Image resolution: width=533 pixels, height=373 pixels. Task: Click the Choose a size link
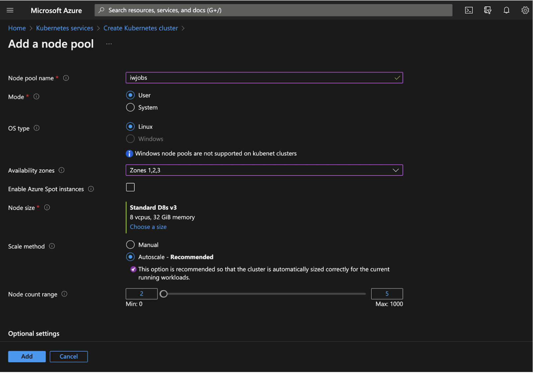(148, 227)
